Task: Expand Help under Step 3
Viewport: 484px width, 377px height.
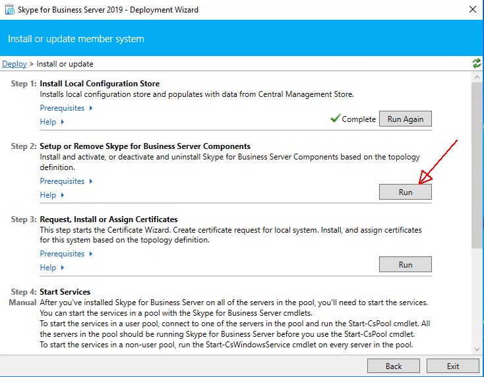Action: (x=52, y=268)
